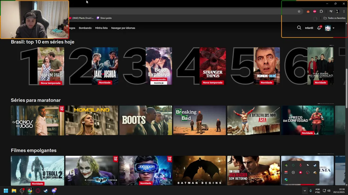The height and width of the screenshot is (195, 348).
Task: Open Netflix notifications bell
Action: 319,28
